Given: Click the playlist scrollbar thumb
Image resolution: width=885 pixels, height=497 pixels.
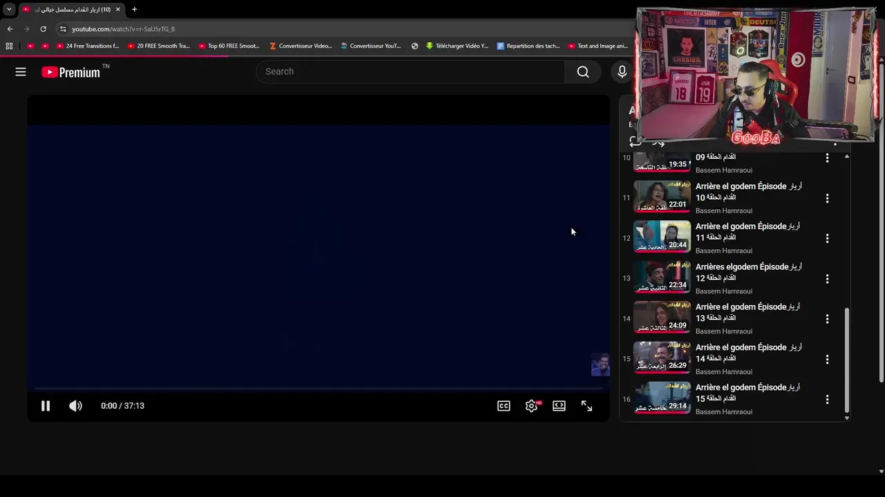Looking at the screenshot, I should pyautogui.click(x=846, y=360).
